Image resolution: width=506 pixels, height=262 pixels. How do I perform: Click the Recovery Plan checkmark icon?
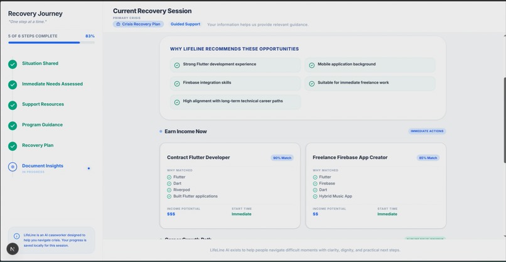pos(13,146)
